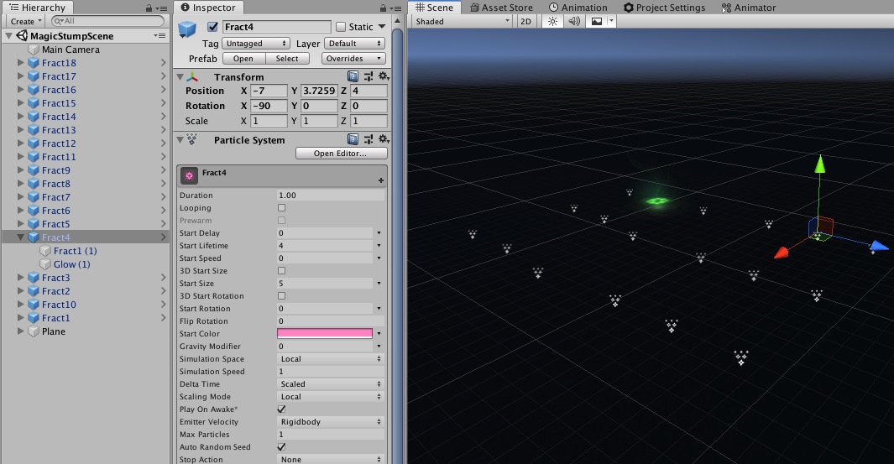
Task: Switch to the Animator tab
Action: [749, 8]
